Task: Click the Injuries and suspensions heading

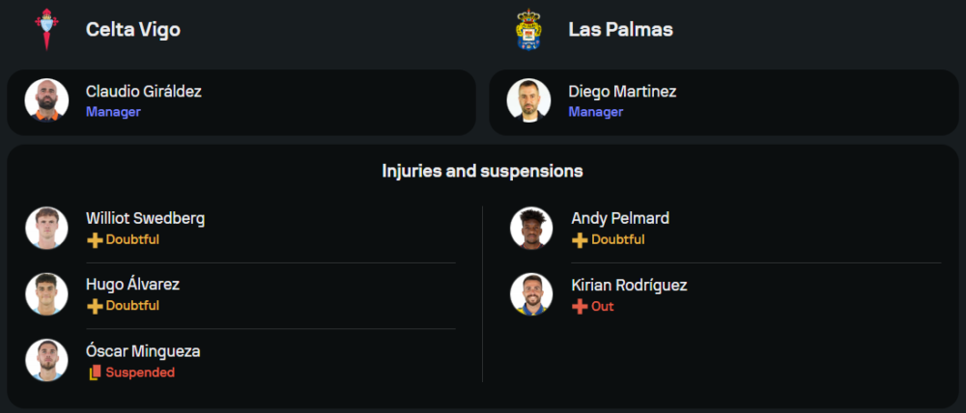Action: tap(482, 172)
